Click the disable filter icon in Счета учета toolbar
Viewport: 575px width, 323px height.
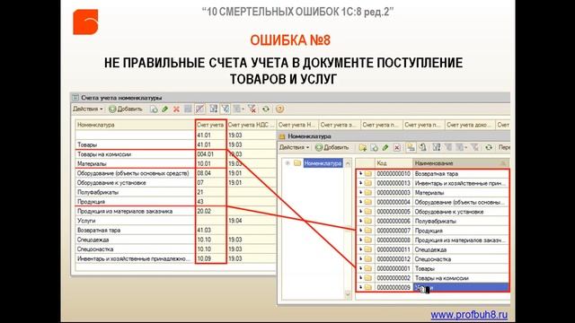(x=252, y=109)
